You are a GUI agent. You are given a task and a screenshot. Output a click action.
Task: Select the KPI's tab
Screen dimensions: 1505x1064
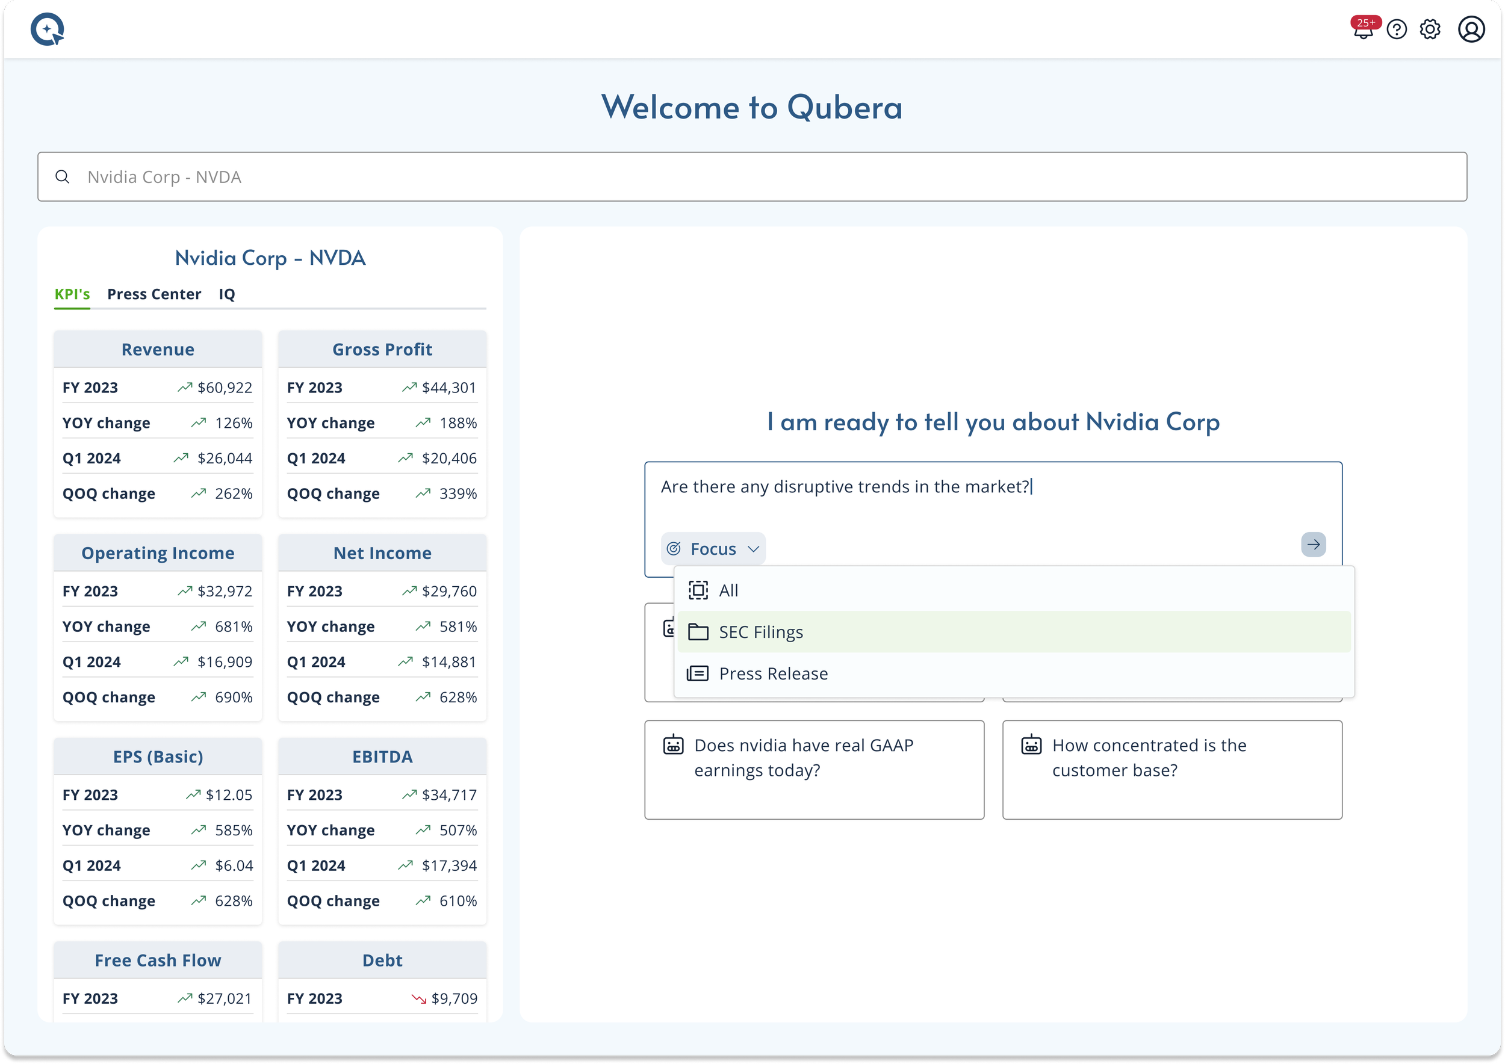(x=72, y=294)
